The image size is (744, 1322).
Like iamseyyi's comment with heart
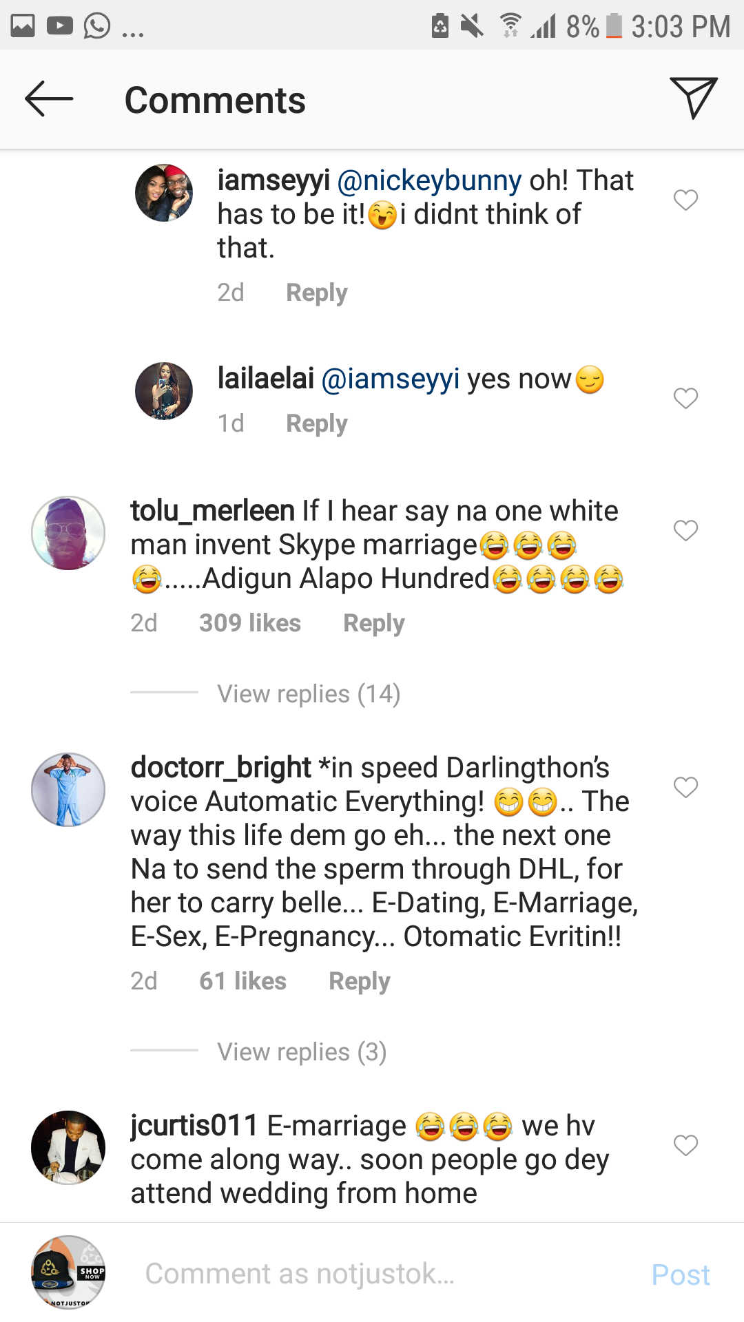click(685, 200)
